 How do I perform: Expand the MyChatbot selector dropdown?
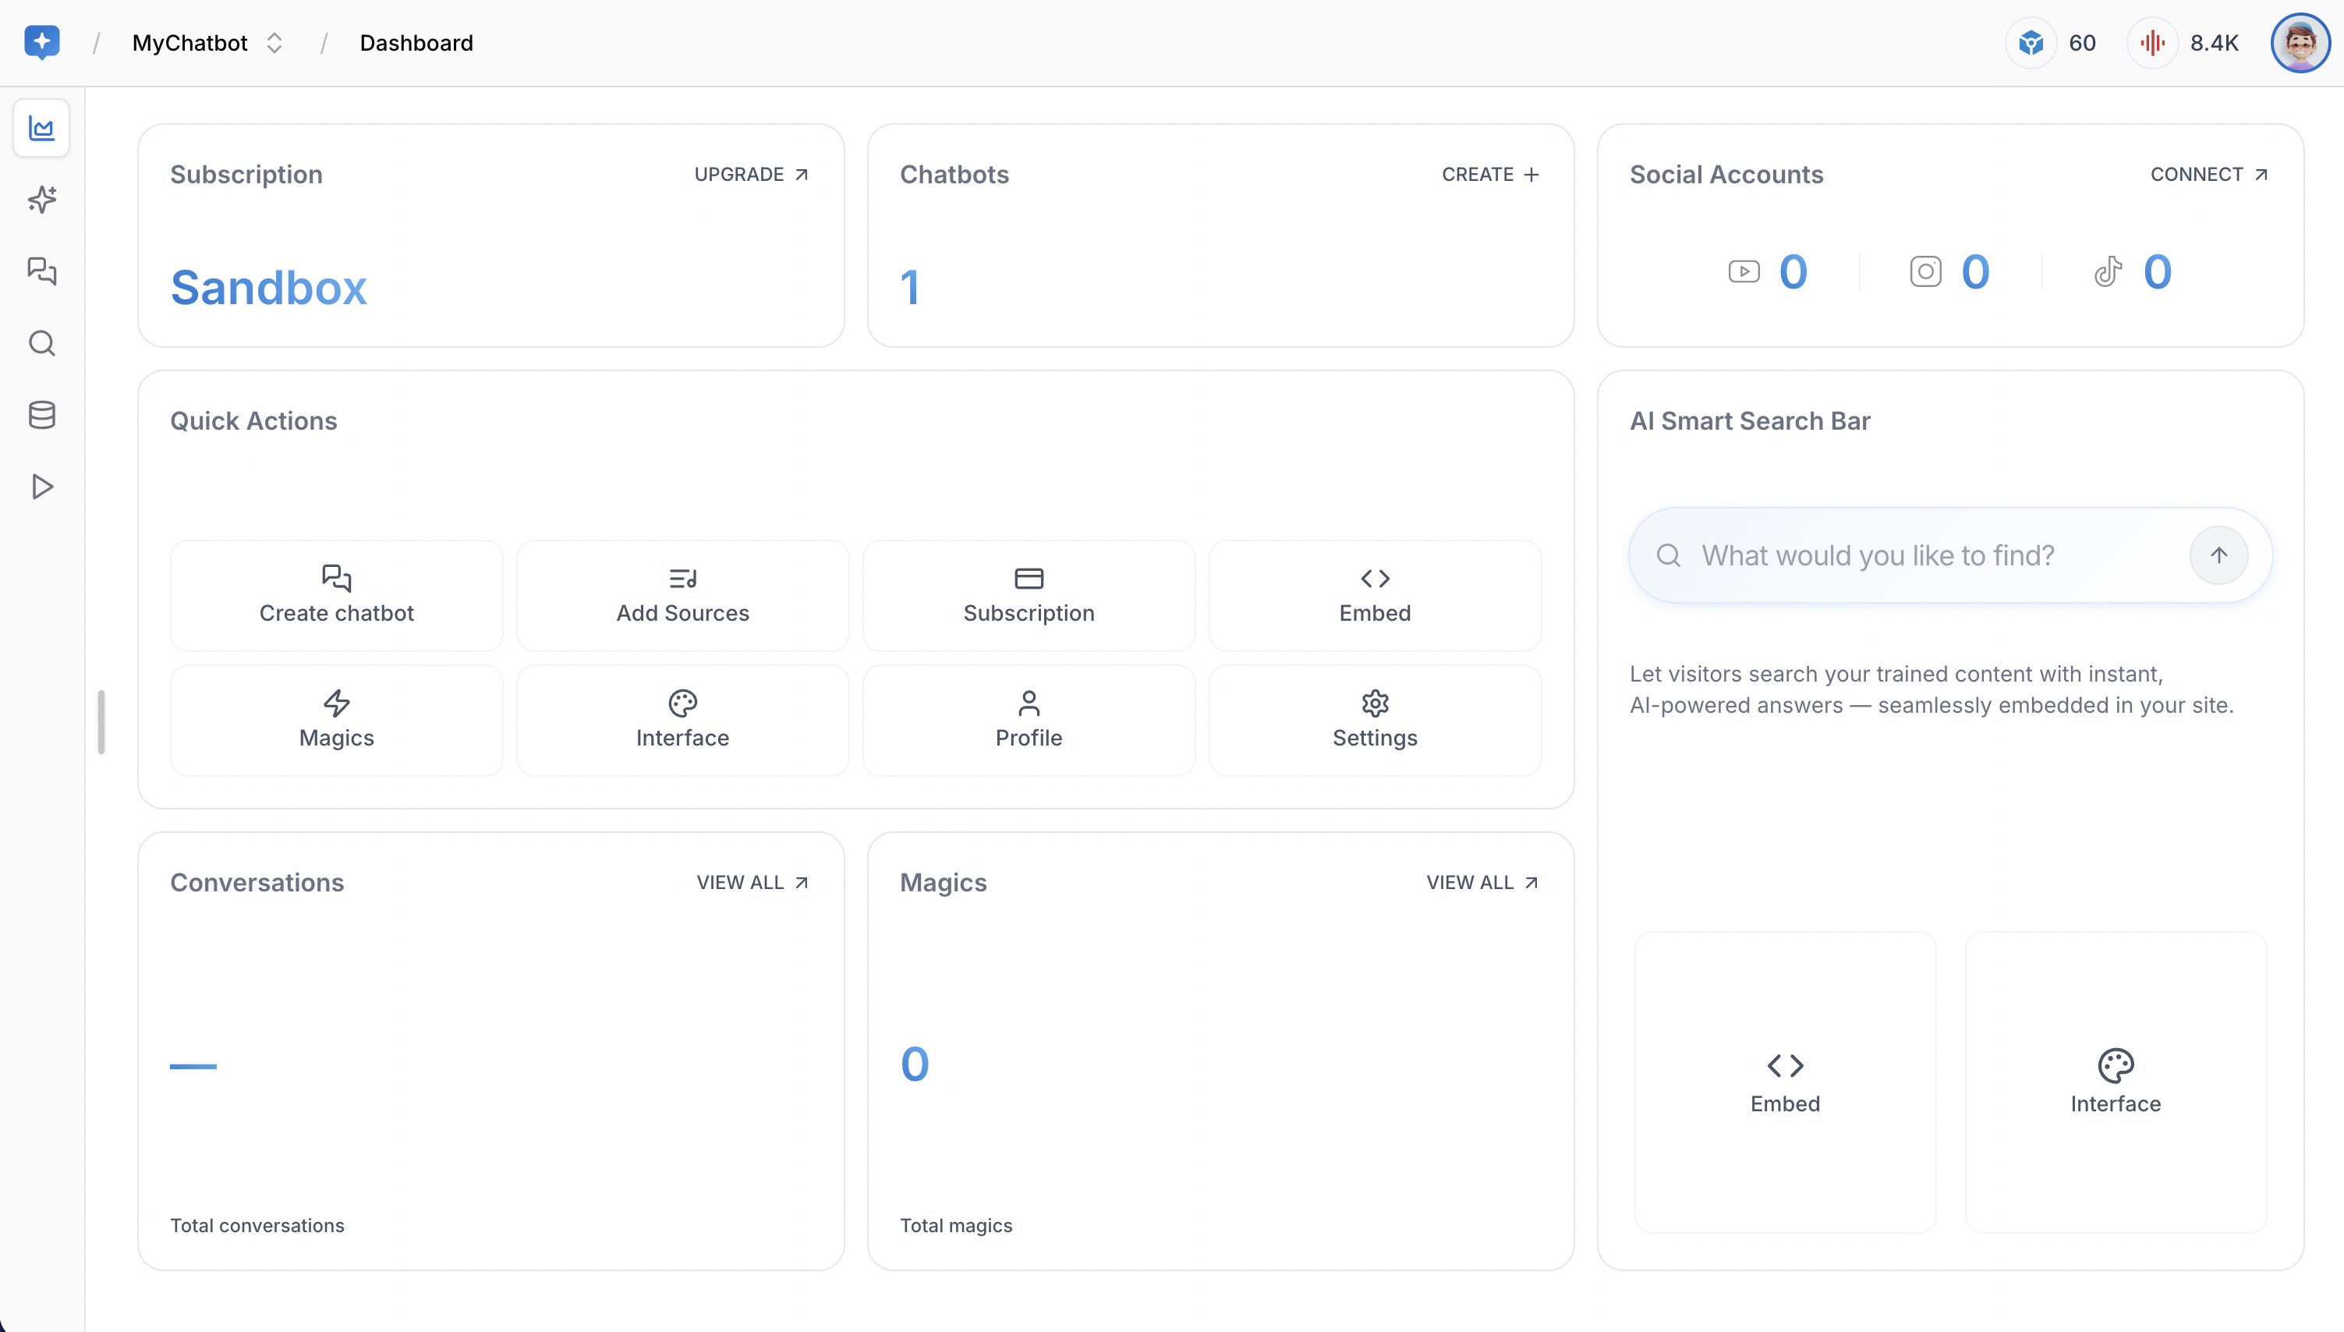[x=274, y=43]
